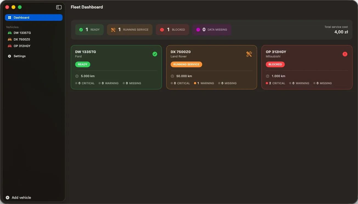
Task: Click odometer icon beside 5.000 km
Action: click(77, 76)
